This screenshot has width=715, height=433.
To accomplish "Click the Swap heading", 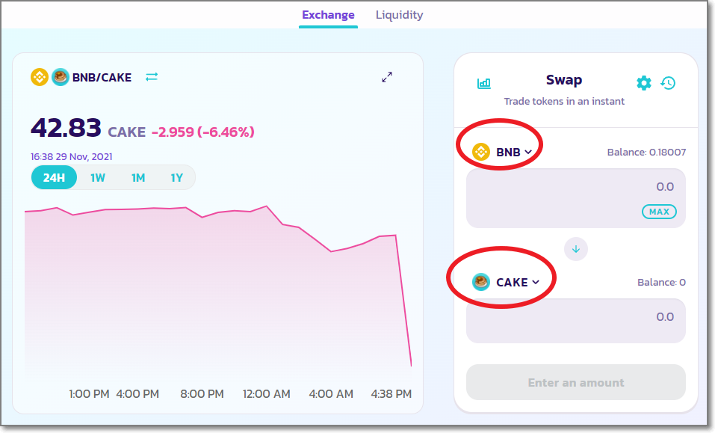I will point(564,80).
